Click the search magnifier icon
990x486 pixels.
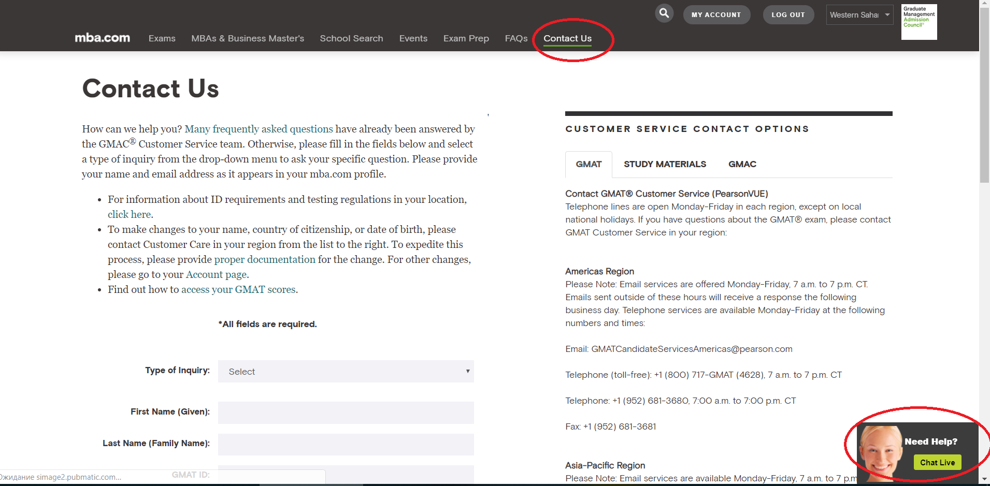(664, 13)
